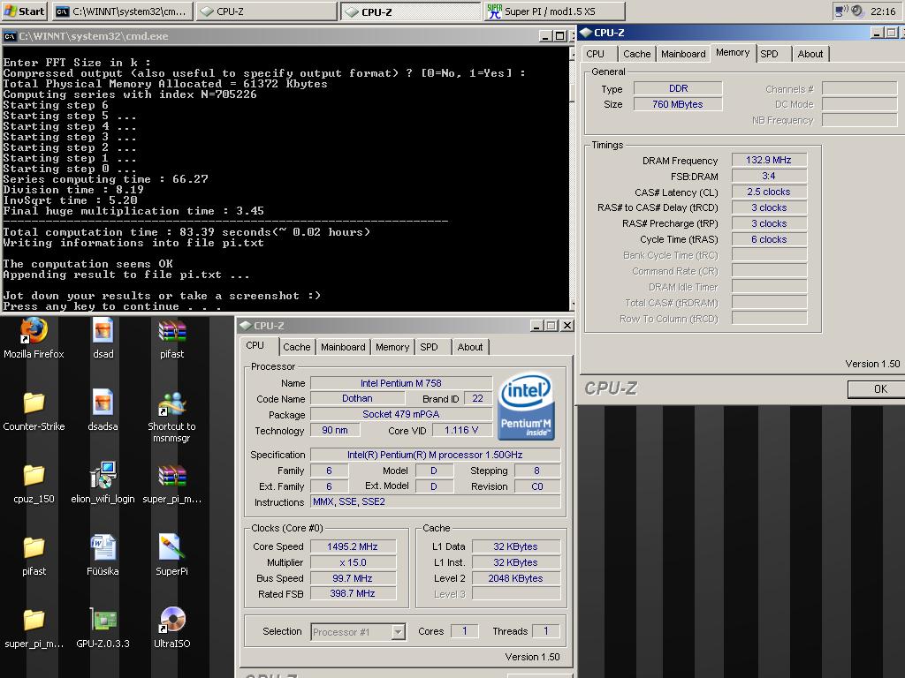Open SPD tab in Memory CPU-Z window
This screenshot has width=905, height=678.
point(769,54)
